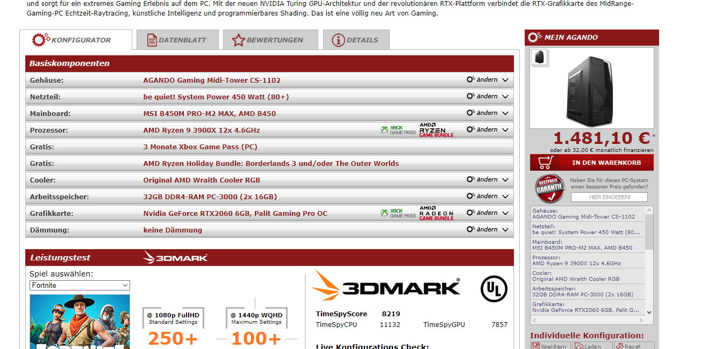715x349 pixels.
Task: Click the gear icon in the Gehäuse row
Action: click(470, 79)
